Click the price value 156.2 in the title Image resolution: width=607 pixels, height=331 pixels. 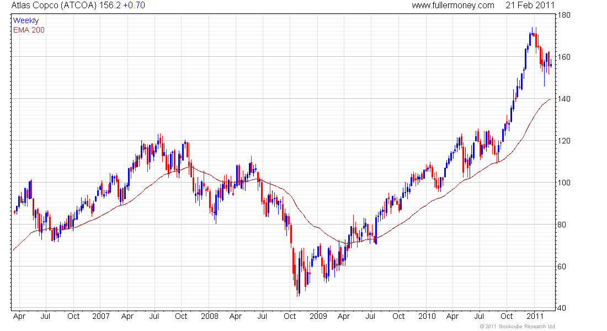(110, 6)
